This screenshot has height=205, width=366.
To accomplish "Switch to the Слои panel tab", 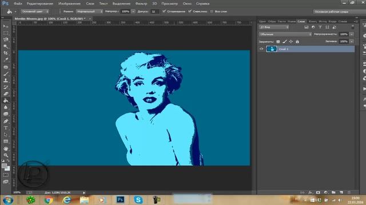I will (301, 21).
